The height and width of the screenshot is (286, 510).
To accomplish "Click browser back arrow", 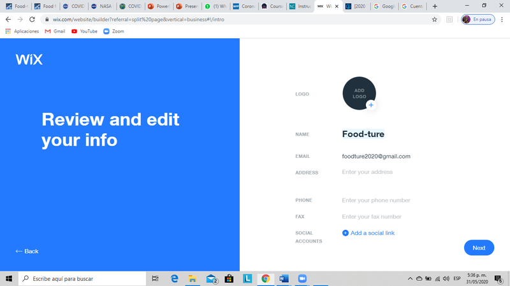I will click(8, 20).
